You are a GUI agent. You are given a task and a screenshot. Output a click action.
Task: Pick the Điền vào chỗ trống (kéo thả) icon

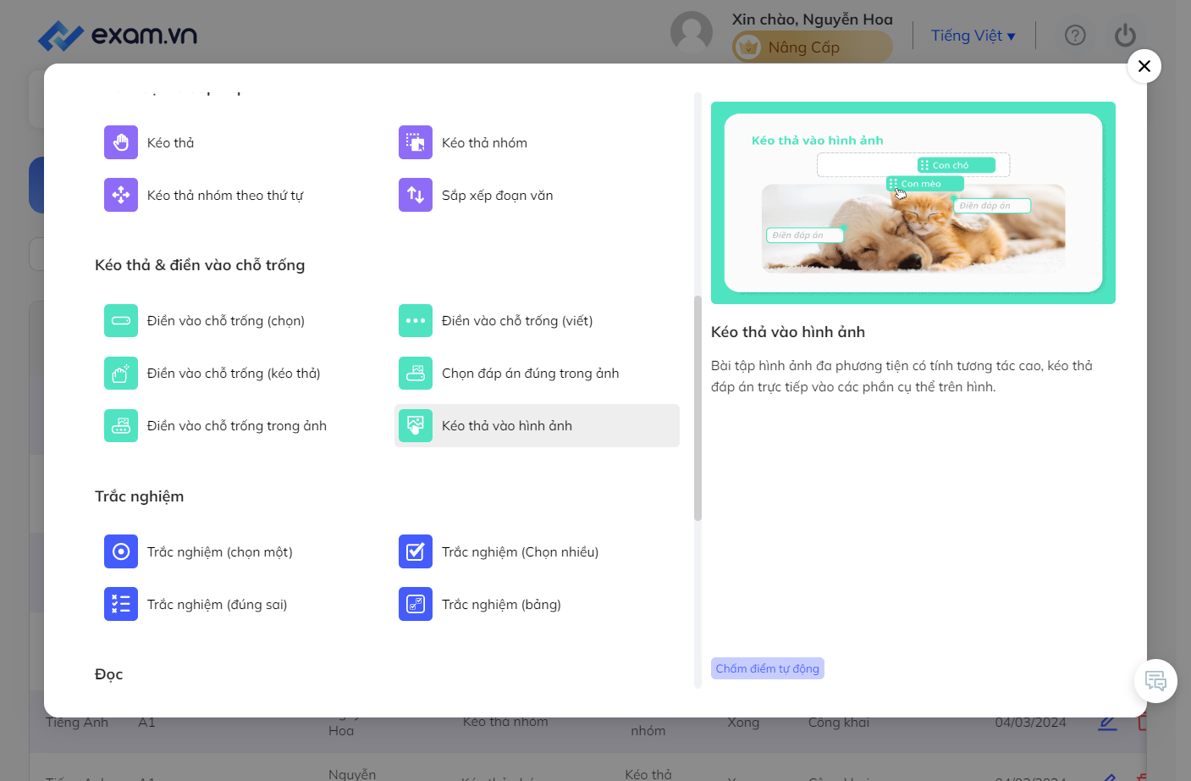click(121, 373)
